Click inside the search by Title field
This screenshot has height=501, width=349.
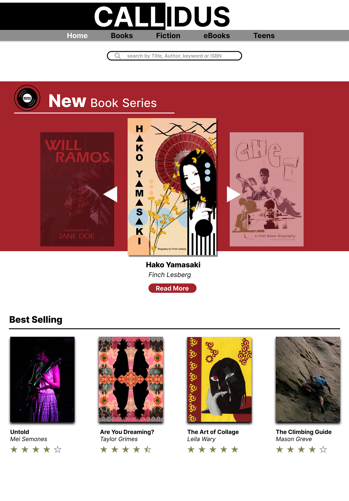click(x=174, y=56)
